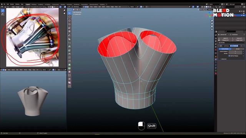
Task: Open the Edit Mode dropdown
Action: pyautogui.click(x=77, y=7)
